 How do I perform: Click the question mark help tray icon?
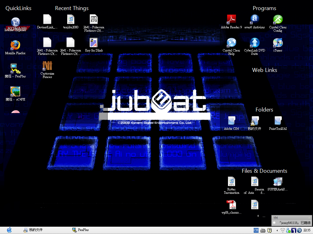(x=270, y=230)
